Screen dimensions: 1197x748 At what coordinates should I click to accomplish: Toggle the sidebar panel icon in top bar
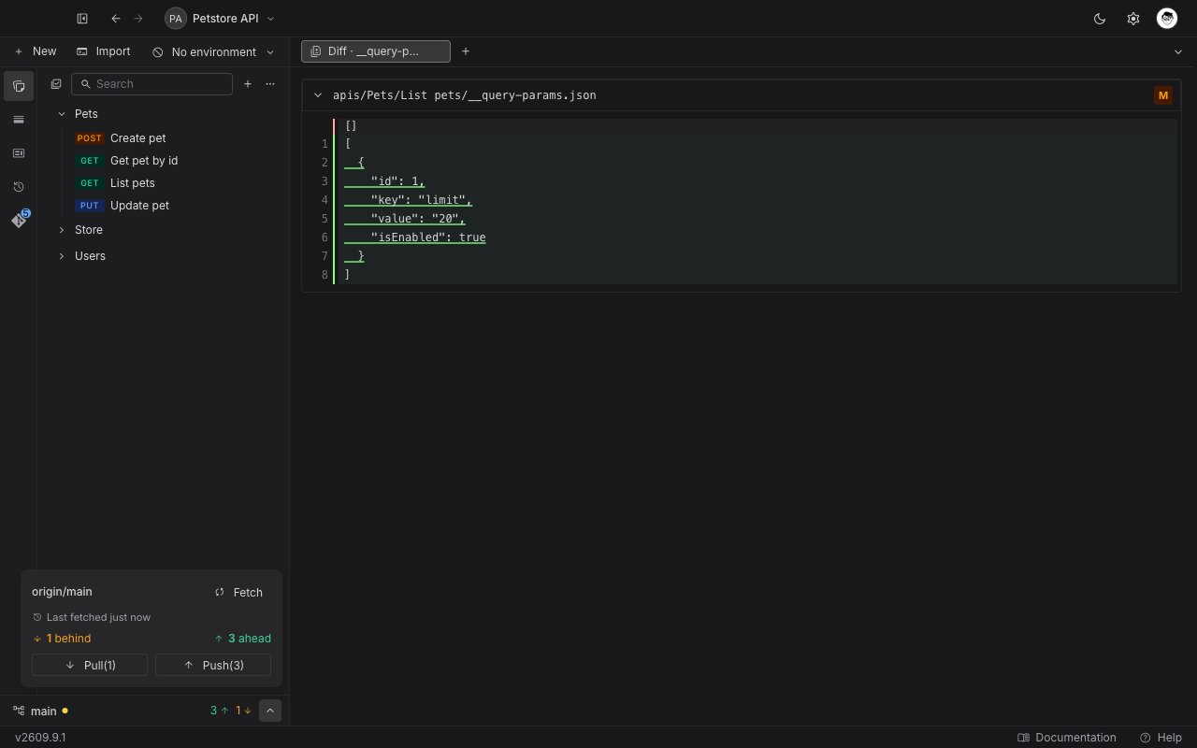coord(82,19)
